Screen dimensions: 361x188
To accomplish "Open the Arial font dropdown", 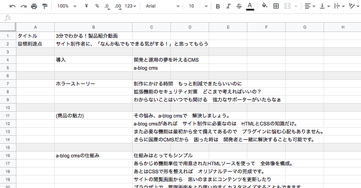I will (x=163, y=6).
